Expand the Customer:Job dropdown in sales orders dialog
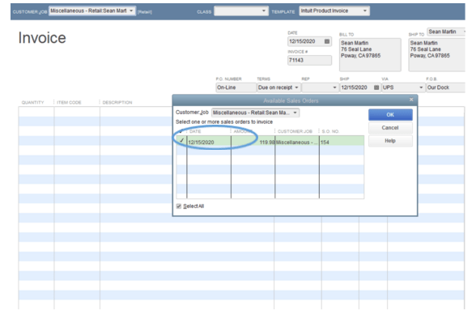This screenshot has width=476, height=315. pyautogui.click(x=295, y=113)
